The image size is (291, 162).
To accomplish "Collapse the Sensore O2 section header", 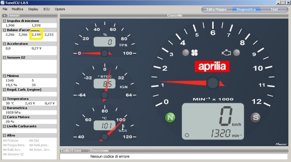I will [x=4, y=58].
